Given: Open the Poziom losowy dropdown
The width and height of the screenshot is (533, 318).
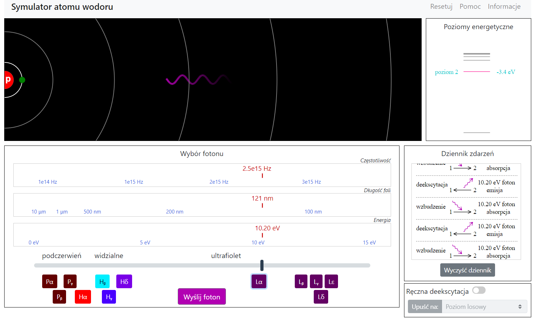Looking at the screenshot, I should [484, 306].
